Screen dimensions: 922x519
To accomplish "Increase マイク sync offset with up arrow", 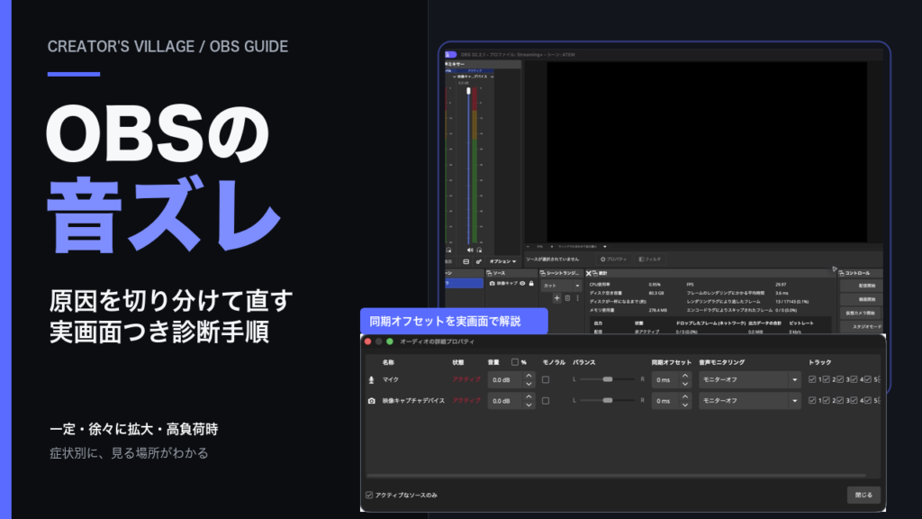I will 685,376.
